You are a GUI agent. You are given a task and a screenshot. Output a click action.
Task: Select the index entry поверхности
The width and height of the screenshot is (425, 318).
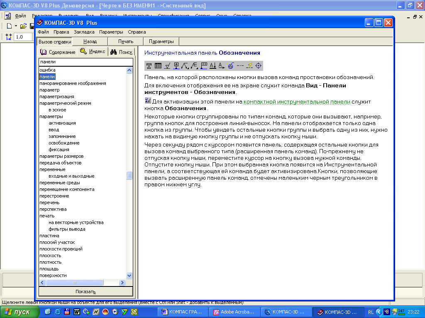[x=53, y=275]
